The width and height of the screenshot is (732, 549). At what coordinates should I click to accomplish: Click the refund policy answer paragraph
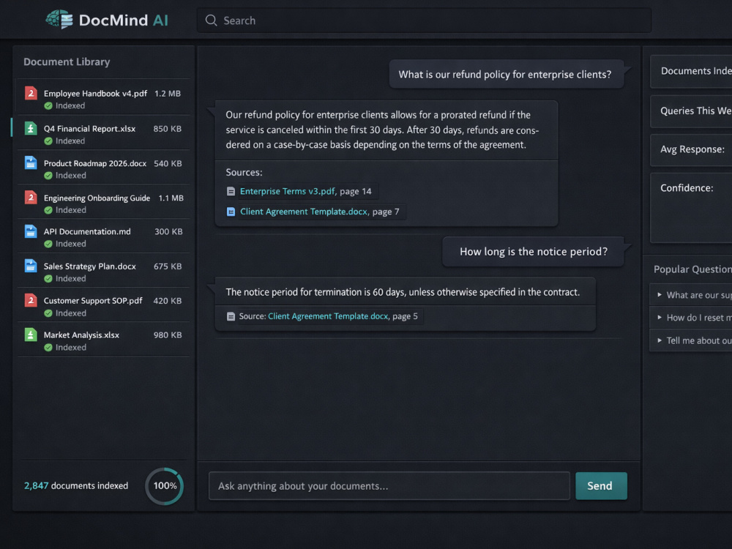click(x=382, y=130)
